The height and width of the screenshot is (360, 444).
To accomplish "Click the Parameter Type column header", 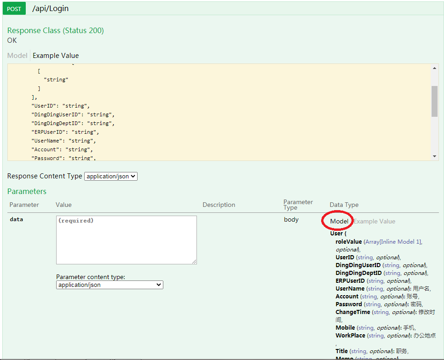I will [298, 205].
